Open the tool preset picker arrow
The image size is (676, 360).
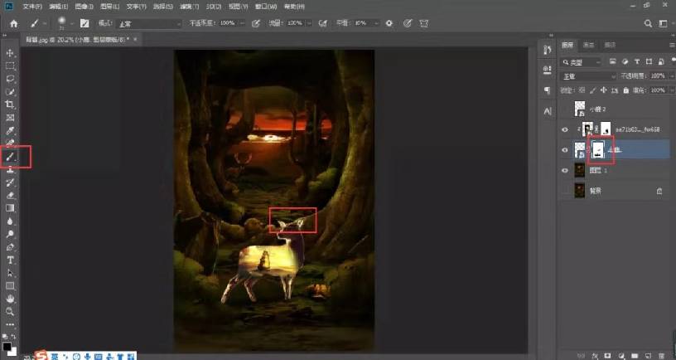[44, 24]
